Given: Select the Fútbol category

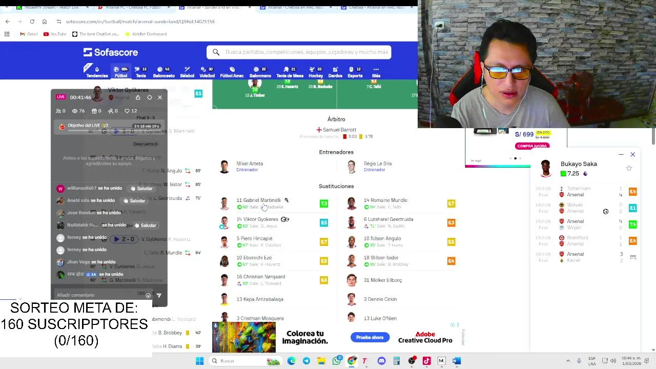Looking at the screenshot, I should coord(121,72).
